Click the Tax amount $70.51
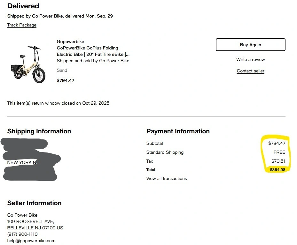297x245 pixels. (278, 161)
